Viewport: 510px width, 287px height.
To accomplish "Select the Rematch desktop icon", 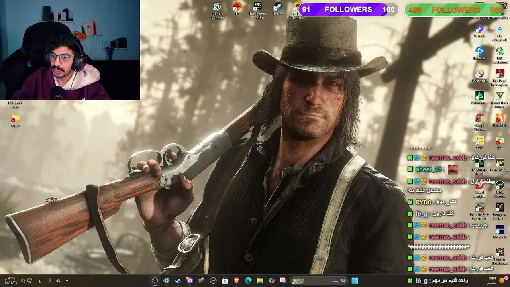I will (x=500, y=232).
